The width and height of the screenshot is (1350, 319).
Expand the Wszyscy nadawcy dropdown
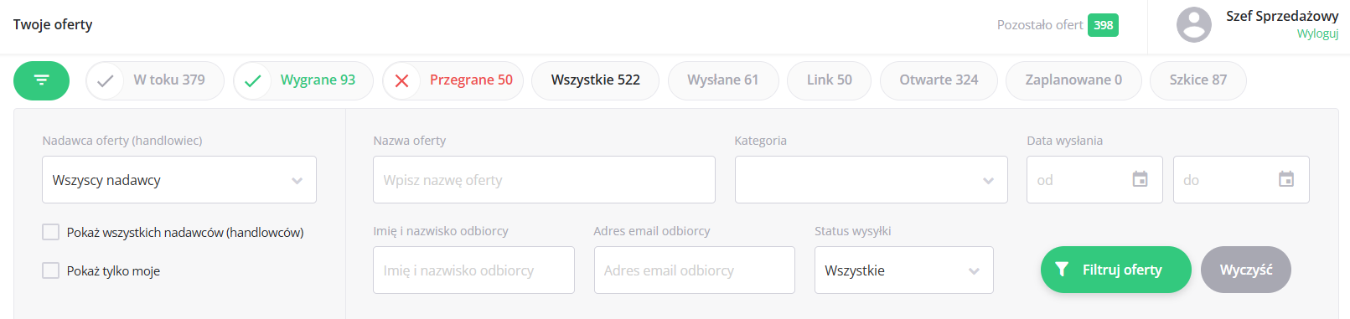click(179, 179)
